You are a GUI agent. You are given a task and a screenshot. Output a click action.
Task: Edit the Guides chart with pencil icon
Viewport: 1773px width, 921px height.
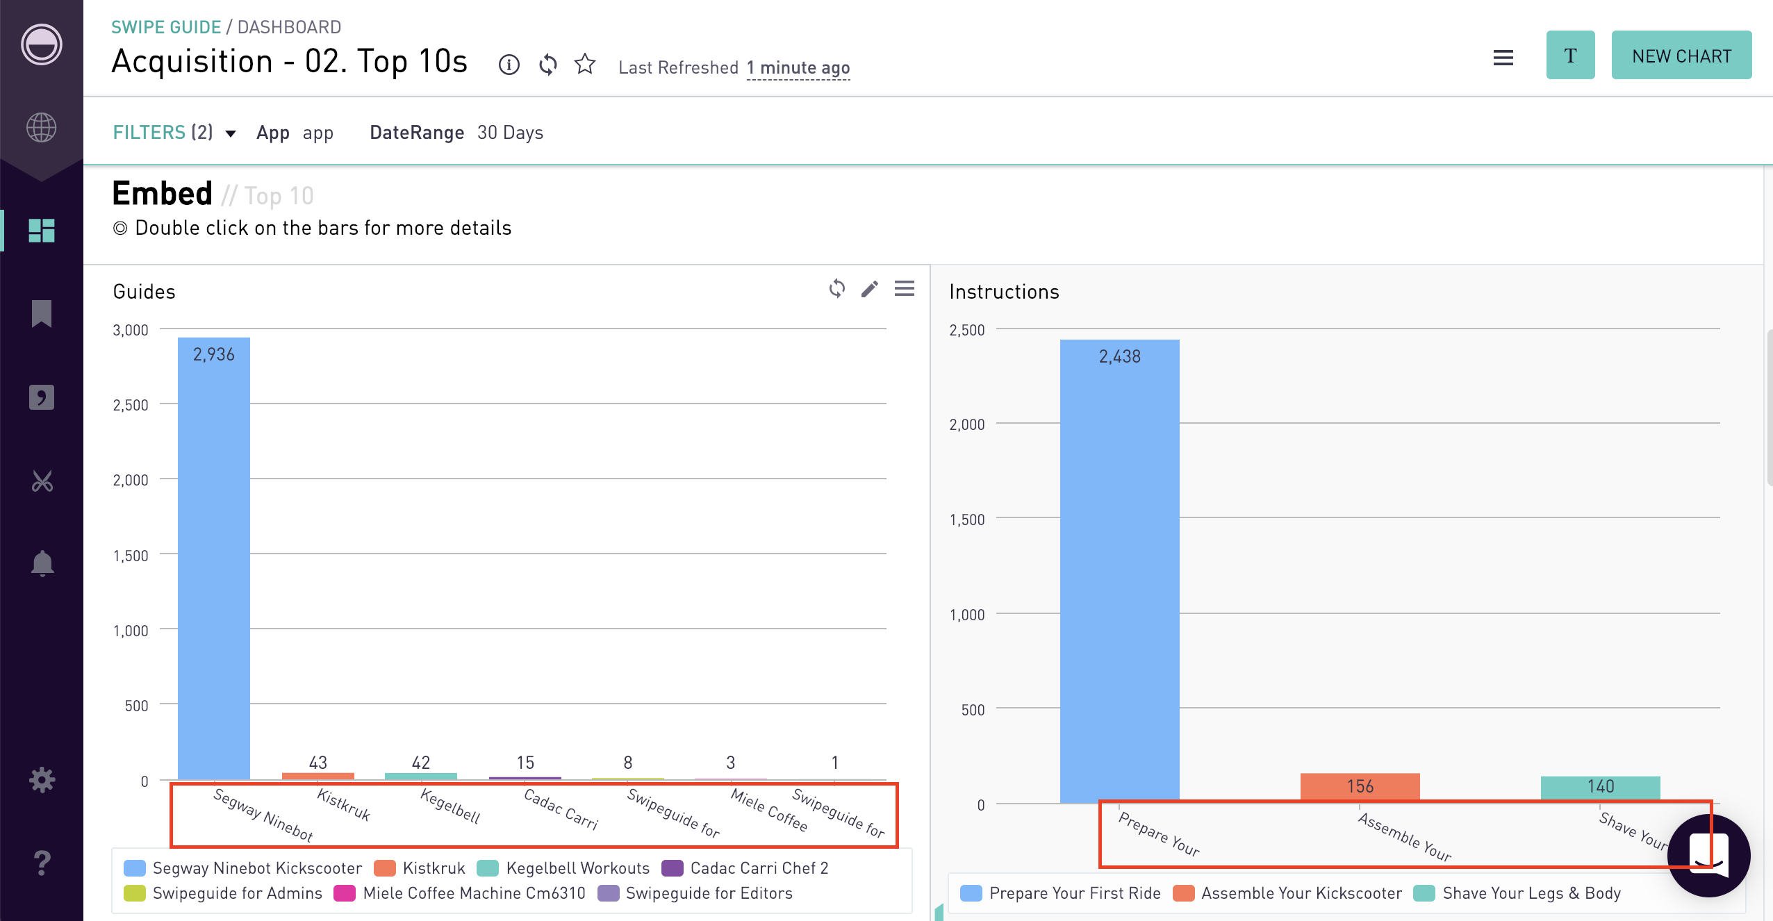point(869,289)
